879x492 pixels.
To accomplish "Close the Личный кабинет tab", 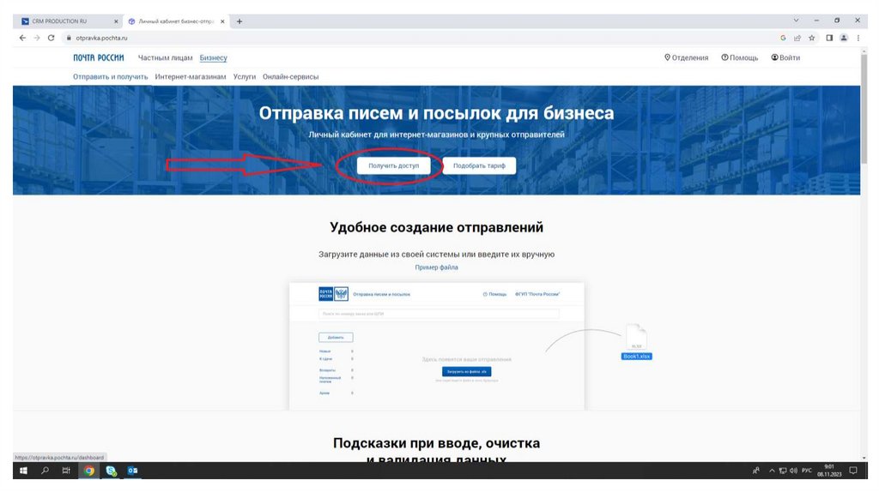I will (x=222, y=21).
